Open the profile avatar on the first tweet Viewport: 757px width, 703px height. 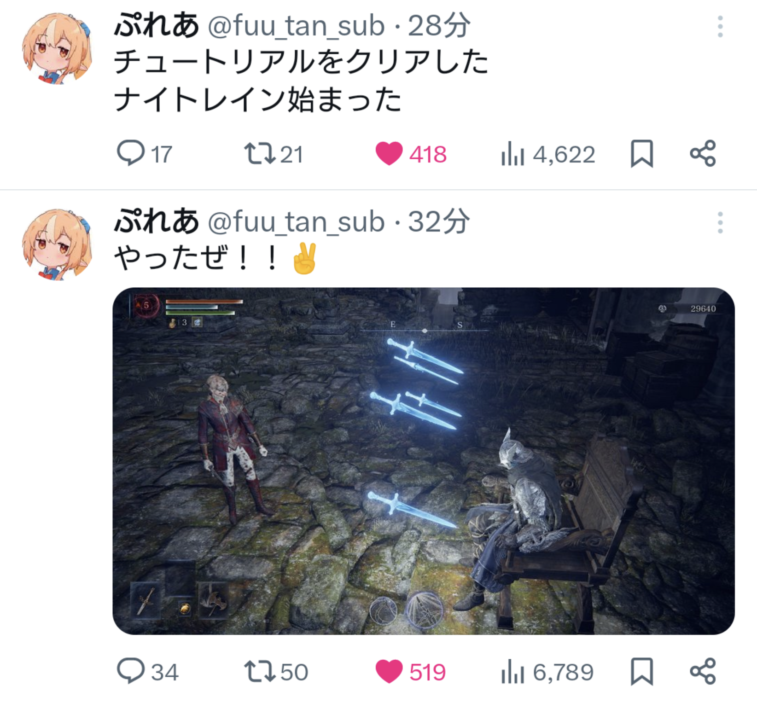(x=57, y=48)
